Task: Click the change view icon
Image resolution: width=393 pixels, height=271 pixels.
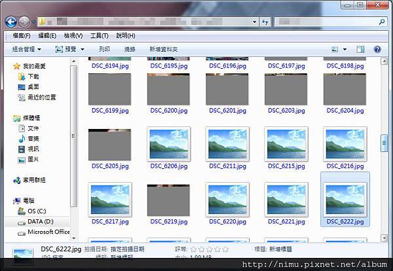Action: pos(335,50)
